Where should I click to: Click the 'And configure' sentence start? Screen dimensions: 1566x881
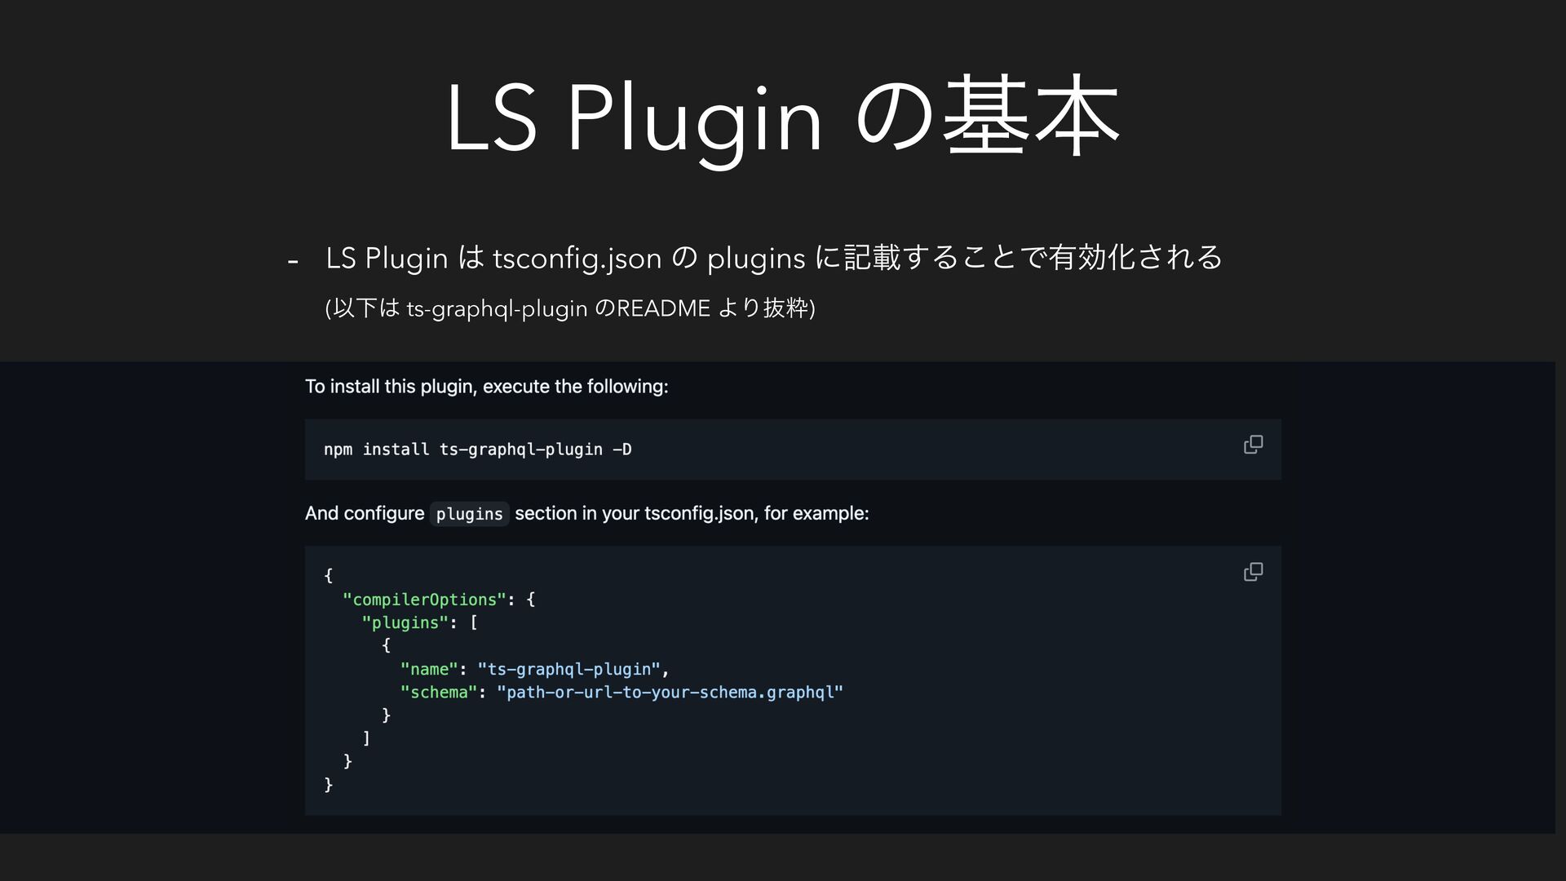pyautogui.click(x=364, y=513)
